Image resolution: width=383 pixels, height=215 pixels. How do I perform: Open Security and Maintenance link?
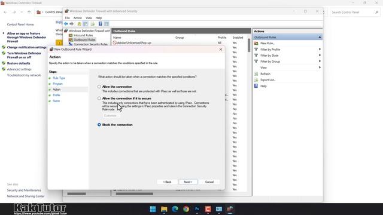(24, 191)
